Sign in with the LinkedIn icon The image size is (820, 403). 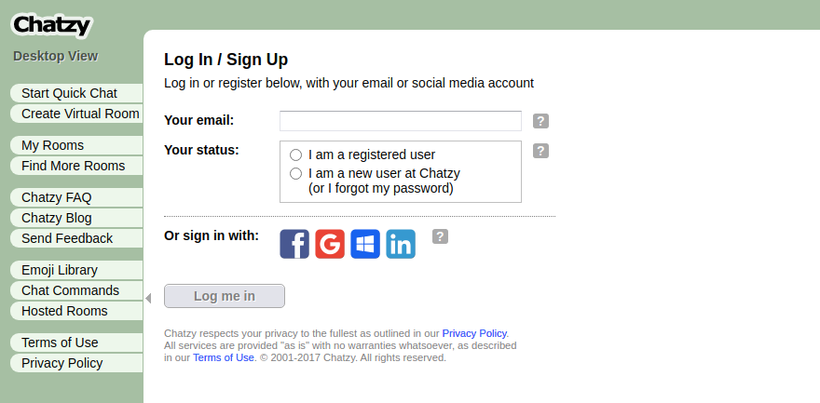[401, 244]
